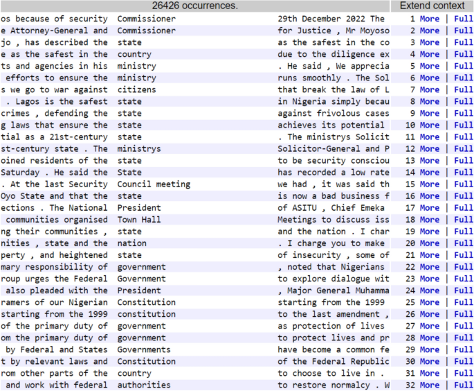This screenshot has height=391, width=474.
Task: Extend row 30 with More
Action: [x=429, y=361]
